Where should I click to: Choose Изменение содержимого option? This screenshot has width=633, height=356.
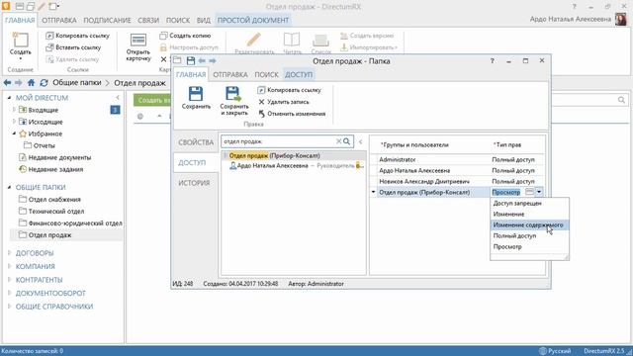click(530, 225)
